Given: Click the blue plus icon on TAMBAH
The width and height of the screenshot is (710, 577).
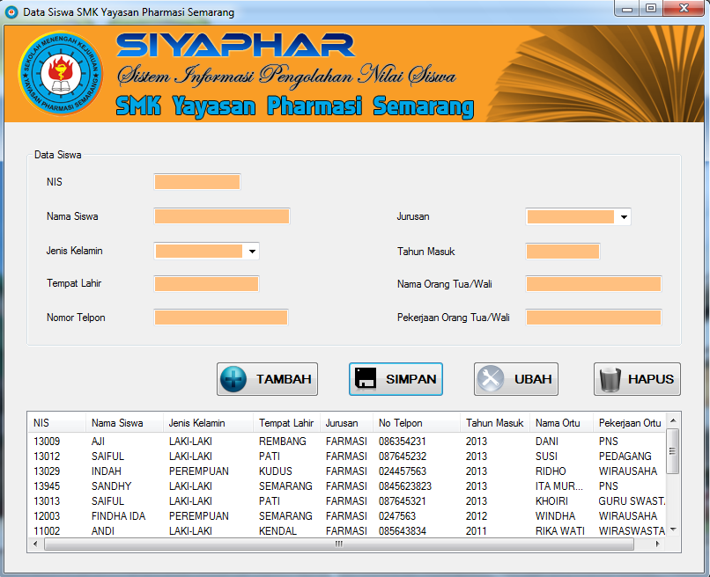Looking at the screenshot, I should (233, 379).
